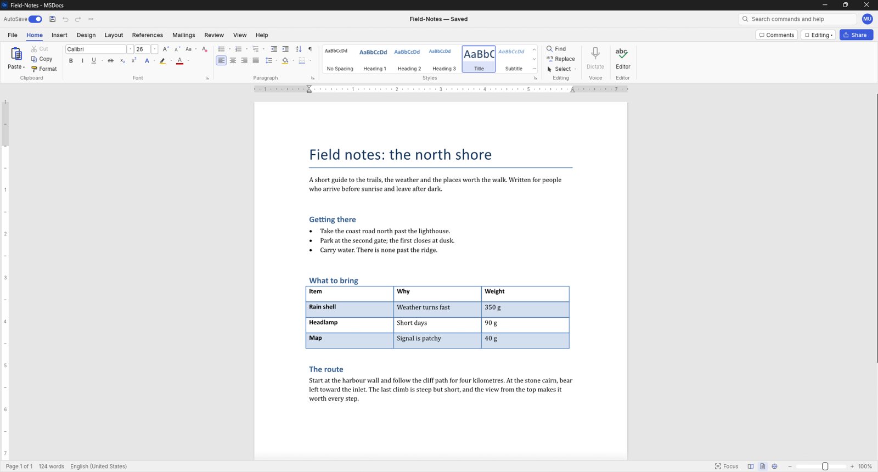Apply superscript formatting
This screenshot has height=472, width=878.
[134, 61]
